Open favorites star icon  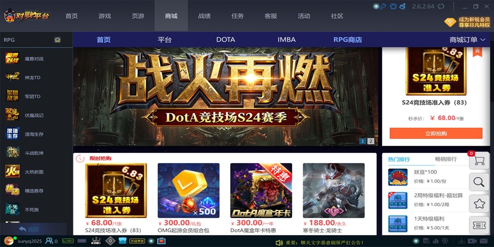[479, 203]
